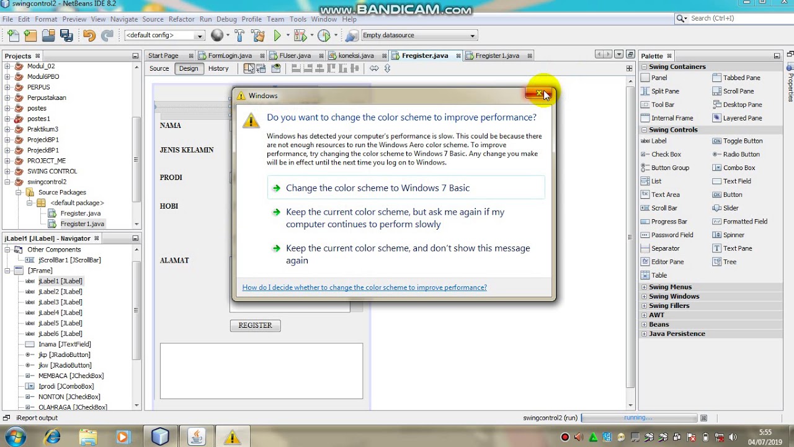Open the Windows Start menu
Image resolution: width=794 pixels, height=447 pixels.
click(15, 437)
